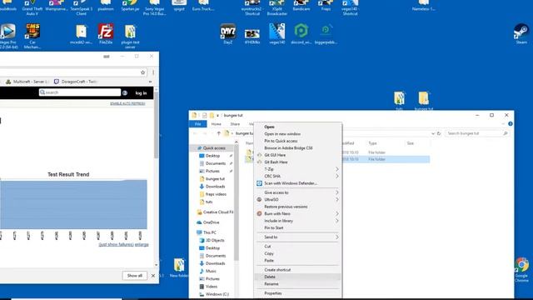Switch to the Home ribbon tab
The image size is (533, 300).
tap(217, 124)
